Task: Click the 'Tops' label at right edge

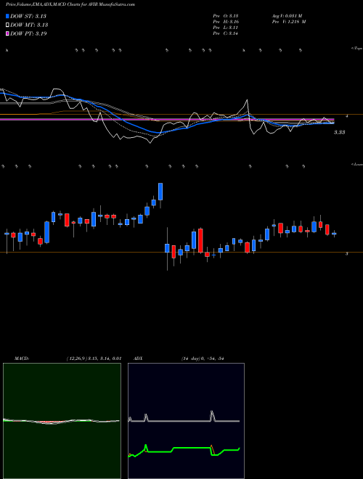Action: tap(357, 49)
